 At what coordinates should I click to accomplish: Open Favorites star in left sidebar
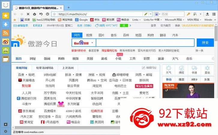[x=6, y=16]
